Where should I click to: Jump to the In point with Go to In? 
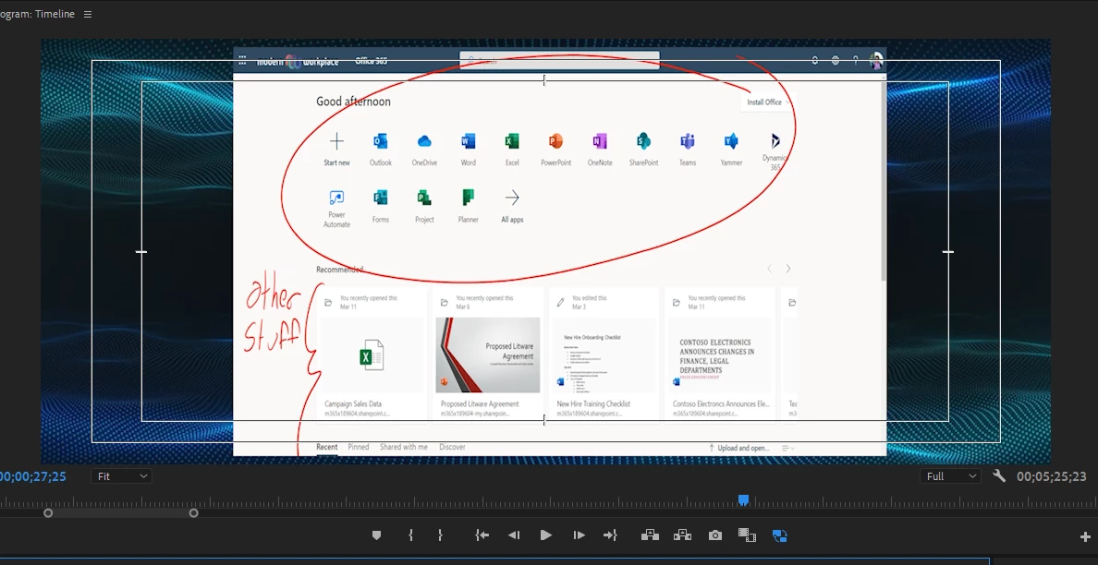[482, 535]
